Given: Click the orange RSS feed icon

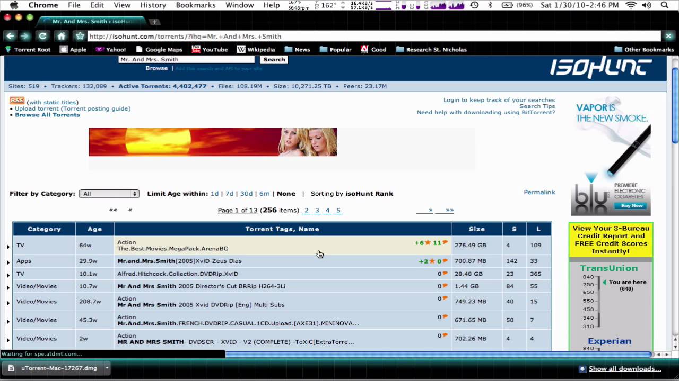Looking at the screenshot, I should click(17, 101).
